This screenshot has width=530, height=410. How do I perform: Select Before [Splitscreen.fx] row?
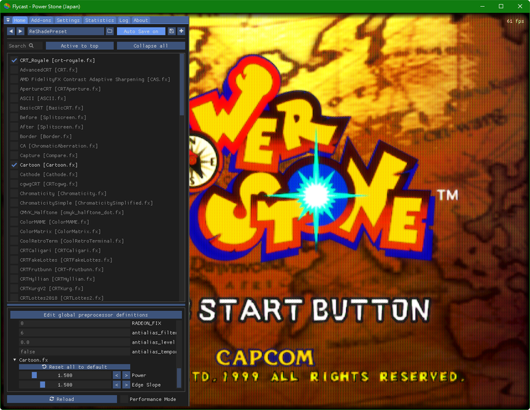click(53, 117)
